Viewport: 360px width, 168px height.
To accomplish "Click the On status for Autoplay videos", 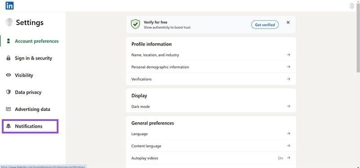I will [x=280, y=158].
